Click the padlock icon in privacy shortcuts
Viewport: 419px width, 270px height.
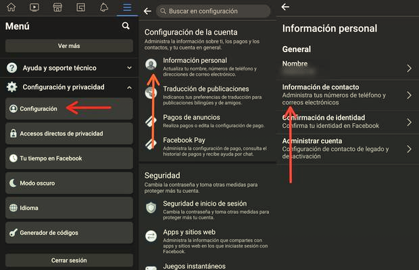(x=13, y=133)
